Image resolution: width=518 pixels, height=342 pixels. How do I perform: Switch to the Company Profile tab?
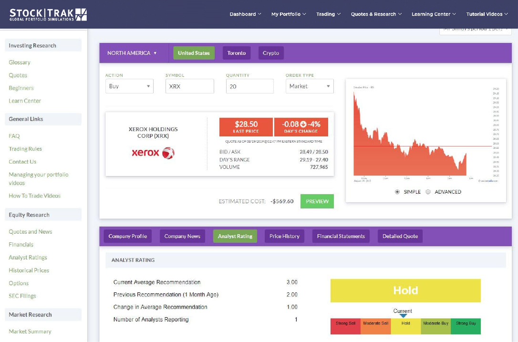pyautogui.click(x=127, y=236)
